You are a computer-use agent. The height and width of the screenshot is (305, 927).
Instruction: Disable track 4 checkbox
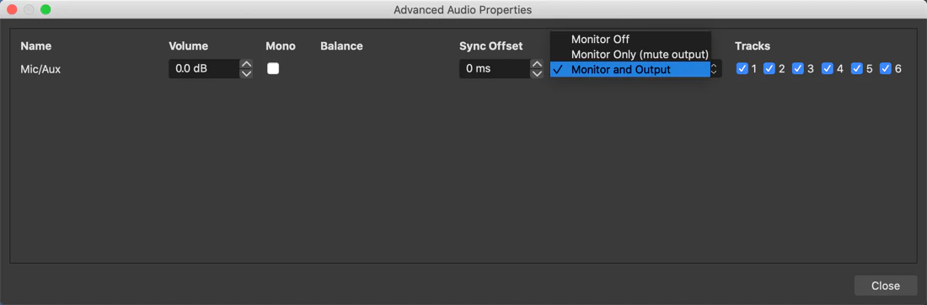point(827,68)
